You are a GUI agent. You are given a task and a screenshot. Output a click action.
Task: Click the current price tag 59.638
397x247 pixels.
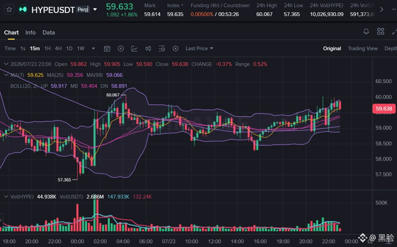click(x=384, y=109)
